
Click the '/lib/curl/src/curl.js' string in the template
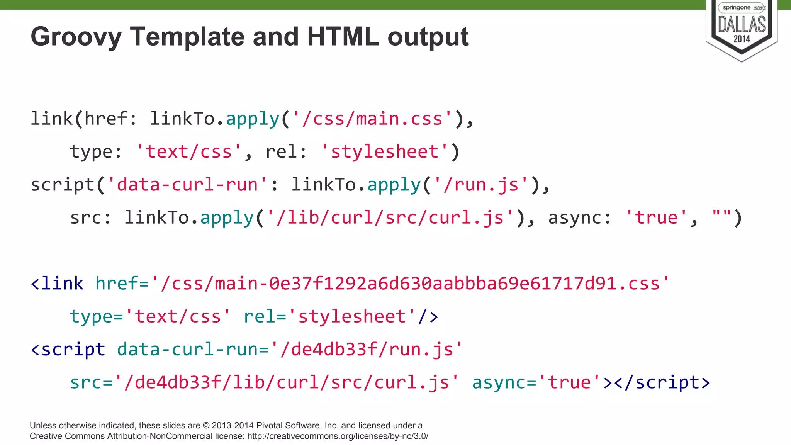390,218
